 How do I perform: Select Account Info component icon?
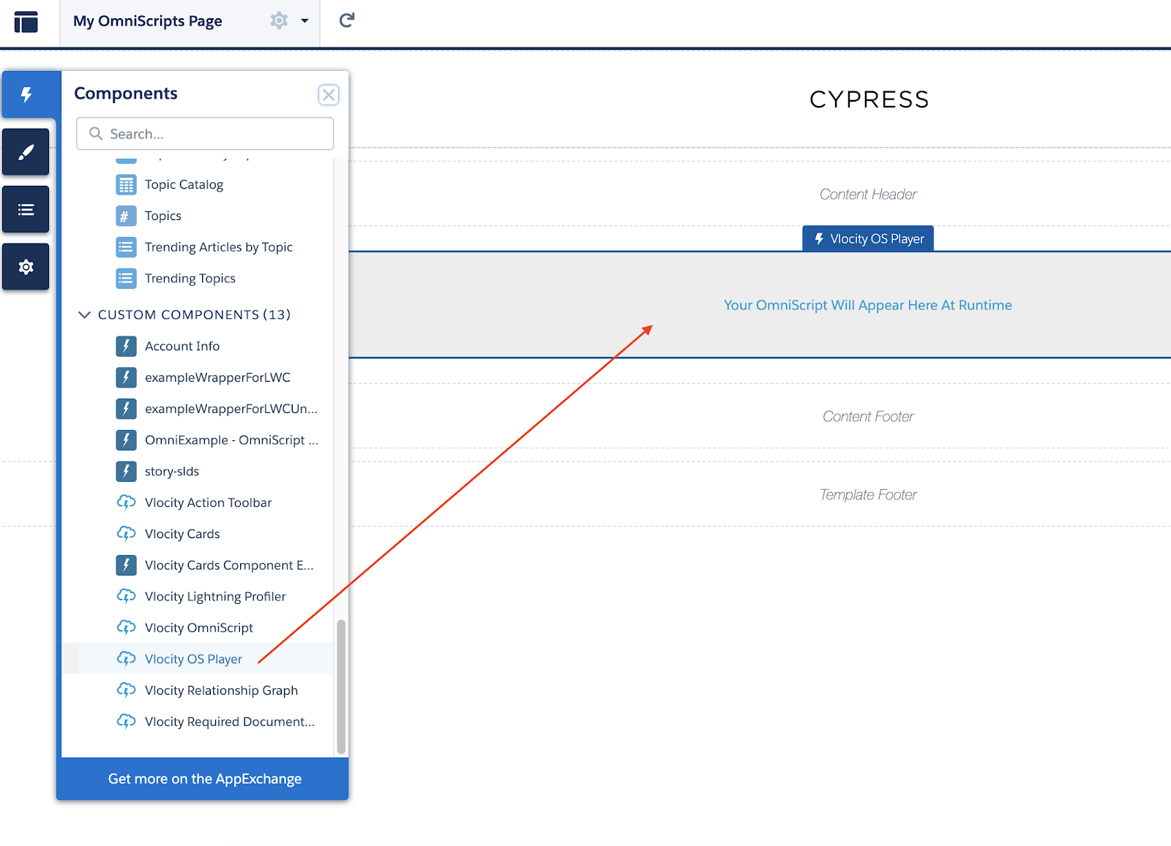(x=126, y=347)
